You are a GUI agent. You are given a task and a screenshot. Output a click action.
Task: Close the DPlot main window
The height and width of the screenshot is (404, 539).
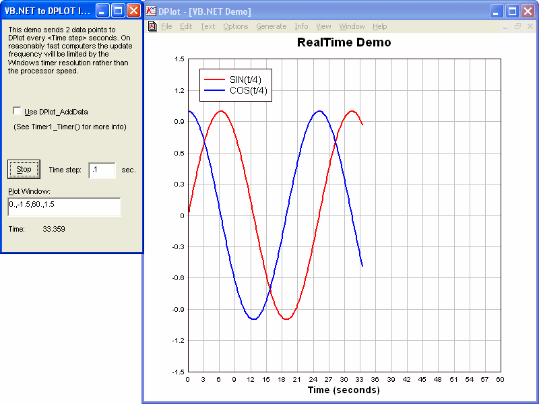[x=527, y=11]
